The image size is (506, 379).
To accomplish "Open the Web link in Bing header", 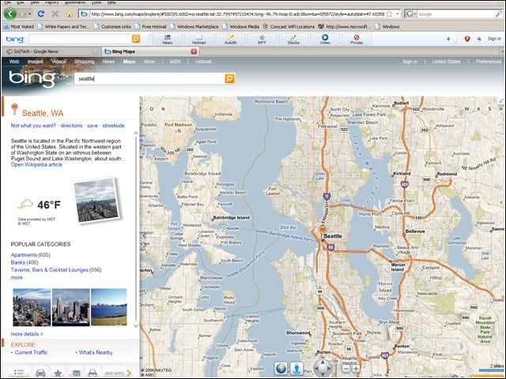I will point(14,62).
